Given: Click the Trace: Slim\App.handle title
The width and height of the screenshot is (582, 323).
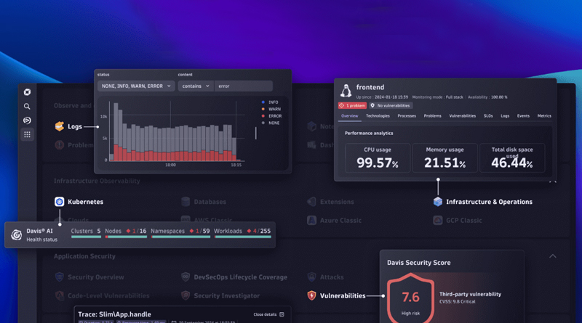Looking at the screenshot, I should pyautogui.click(x=114, y=314).
